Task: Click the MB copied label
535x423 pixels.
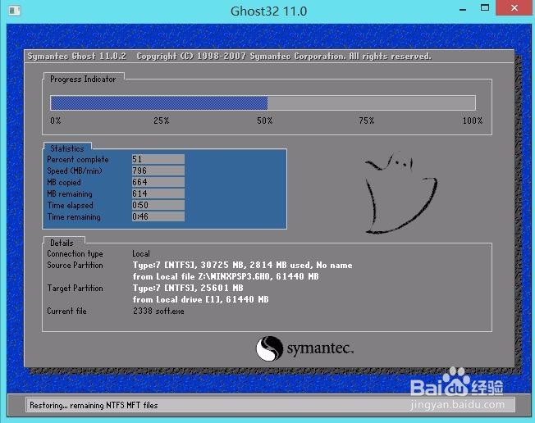Action: click(64, 182)
